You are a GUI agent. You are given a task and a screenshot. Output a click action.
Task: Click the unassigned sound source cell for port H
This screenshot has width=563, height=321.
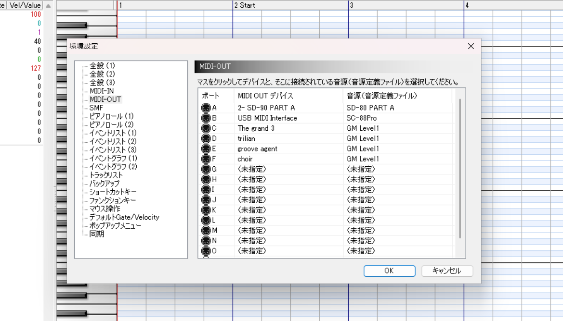[398, 180]
